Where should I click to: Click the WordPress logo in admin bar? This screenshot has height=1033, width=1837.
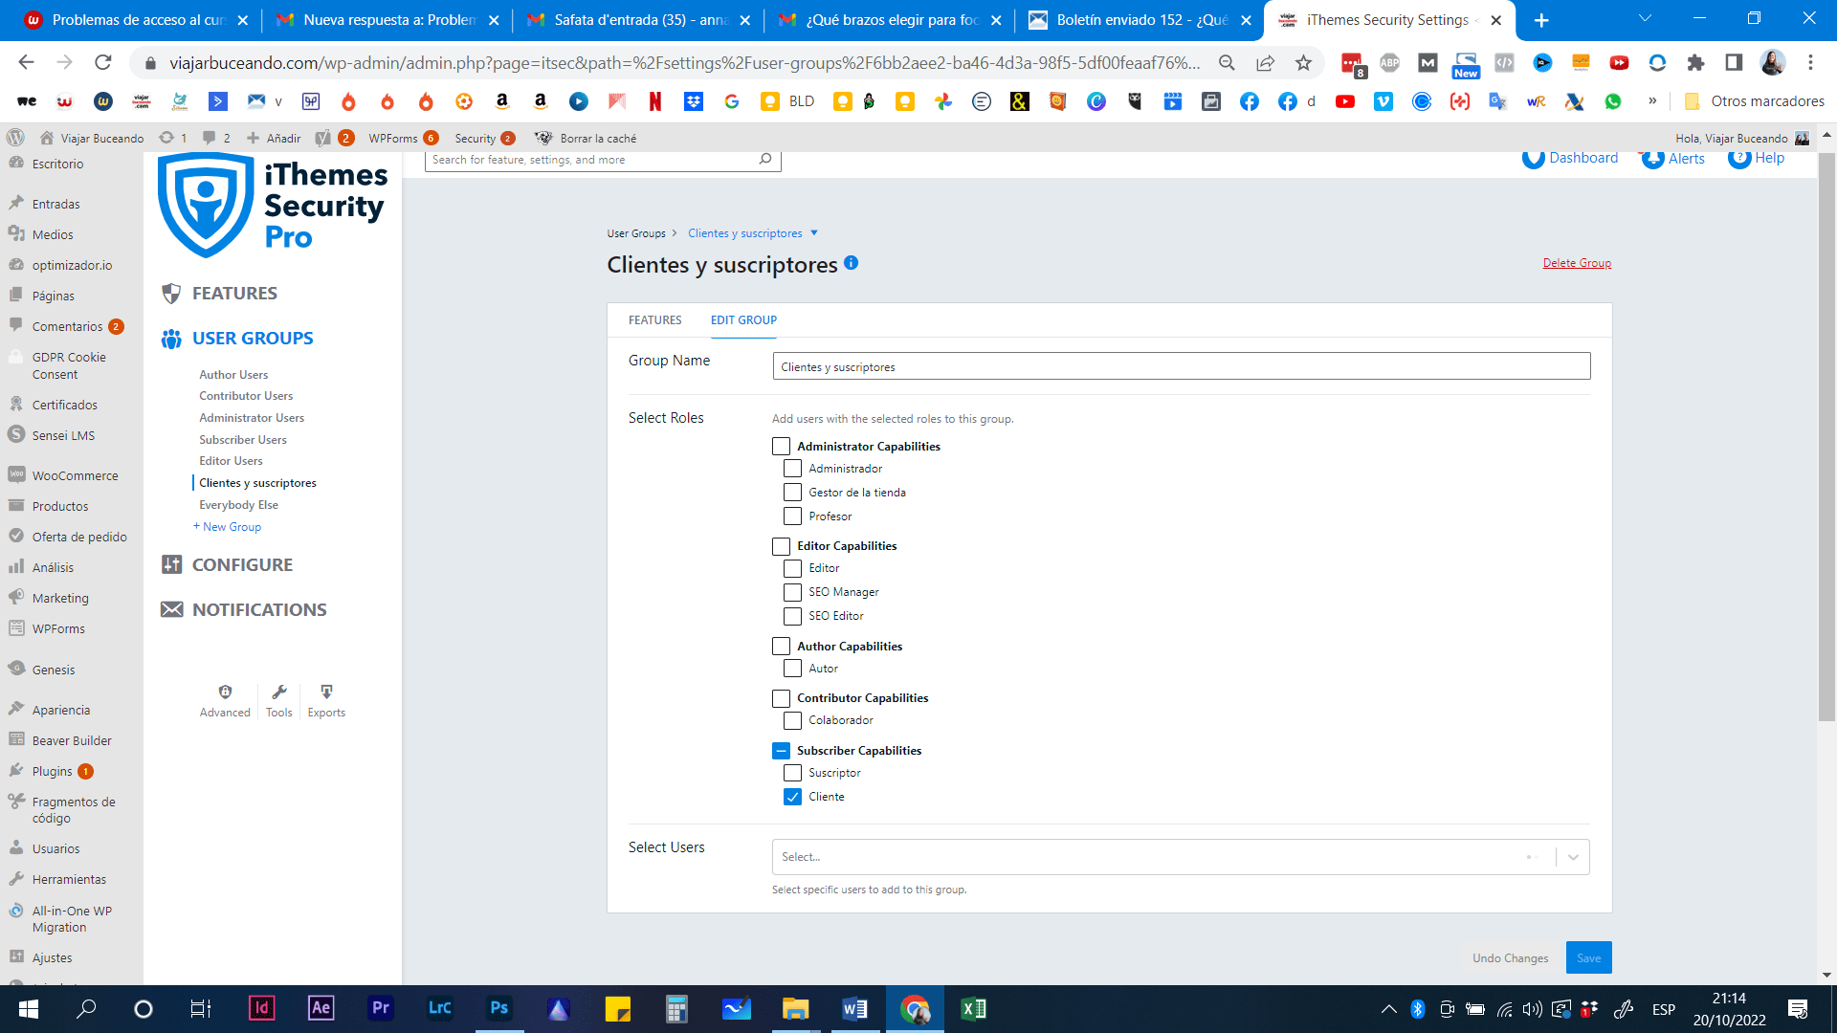click(x=15, y=138)
